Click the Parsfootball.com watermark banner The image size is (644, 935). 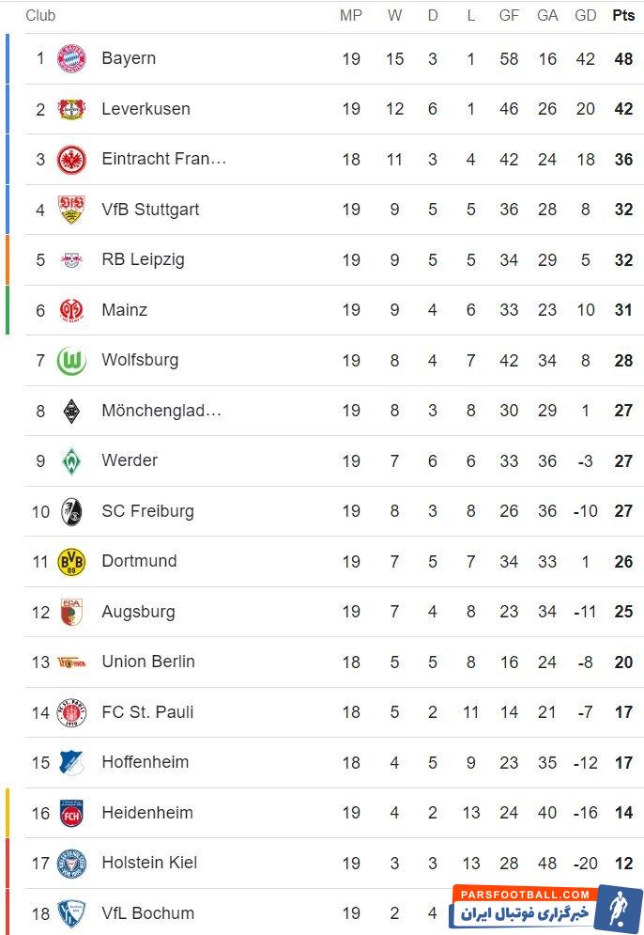click(x=544, y=908)
